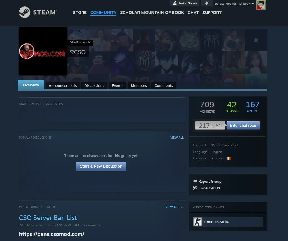Click the CSOMOD.COM group avatar

(43, 51)
